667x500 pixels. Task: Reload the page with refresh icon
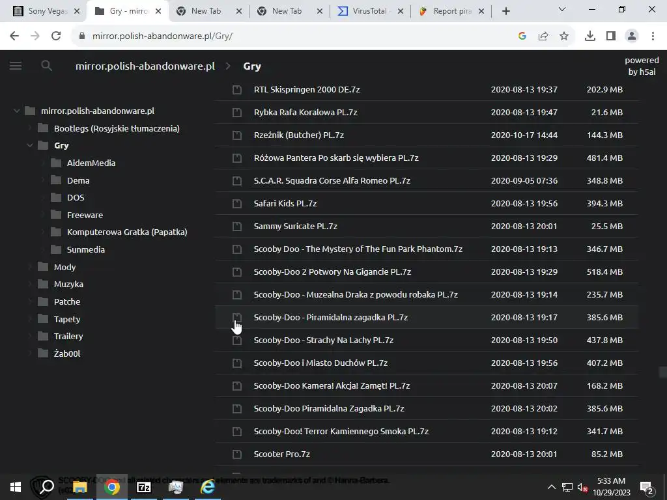tap(56, 36)
